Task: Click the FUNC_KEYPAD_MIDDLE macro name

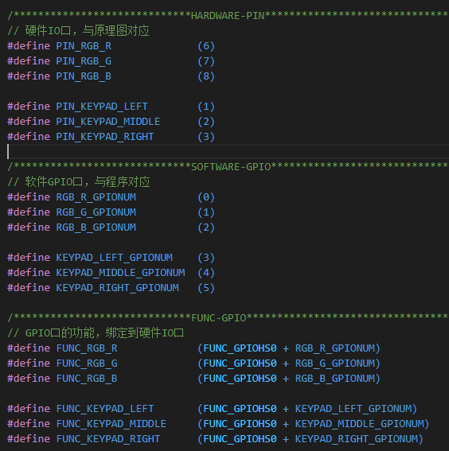Action: tap(111, 424)
